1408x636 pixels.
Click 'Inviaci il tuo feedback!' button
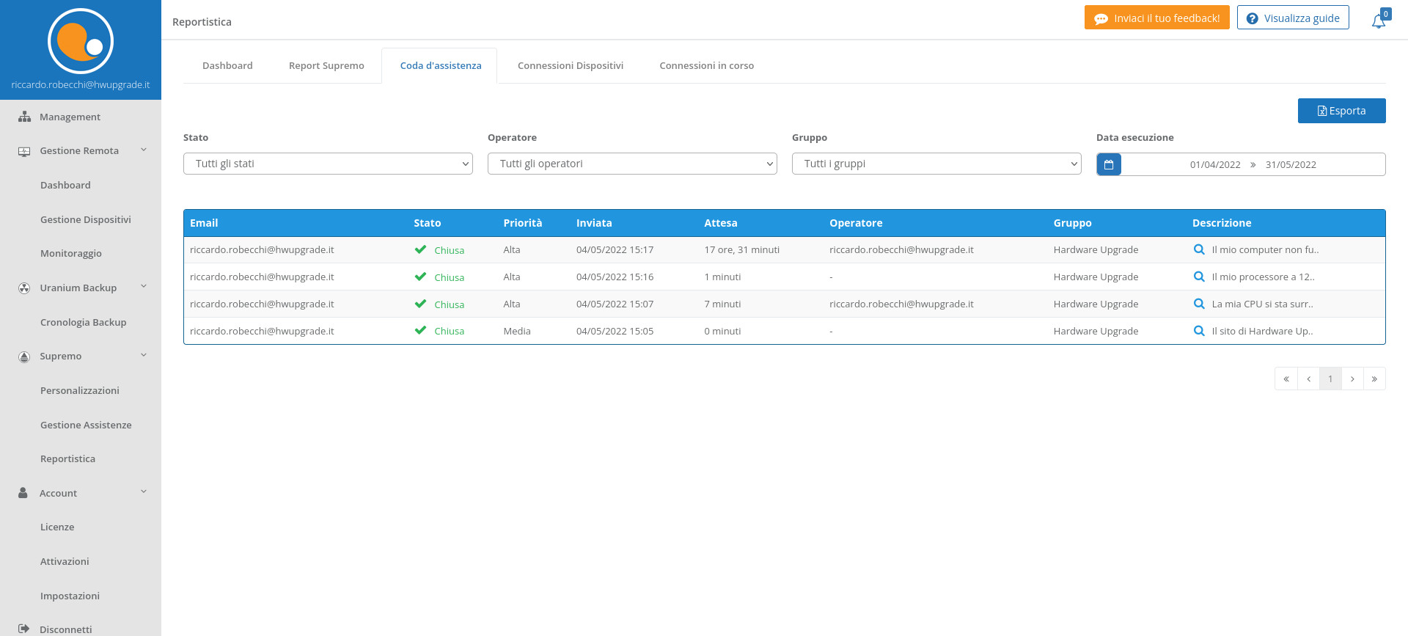click(1157, 18)
